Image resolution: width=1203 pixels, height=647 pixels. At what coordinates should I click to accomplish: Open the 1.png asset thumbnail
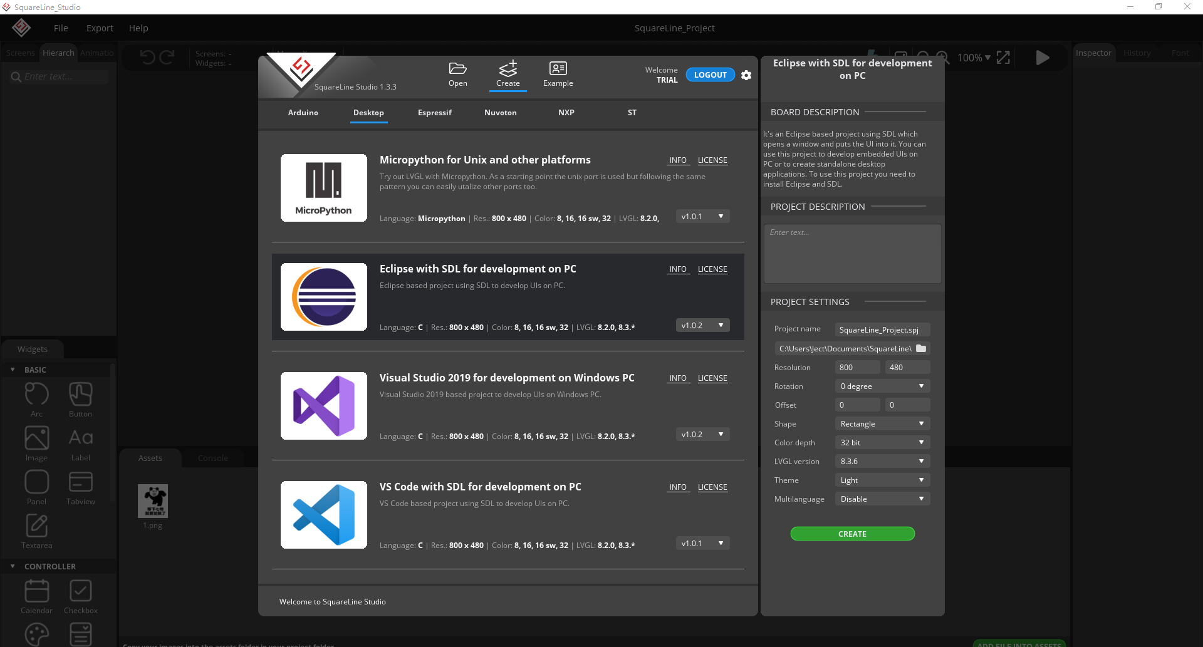coord(153,501)
